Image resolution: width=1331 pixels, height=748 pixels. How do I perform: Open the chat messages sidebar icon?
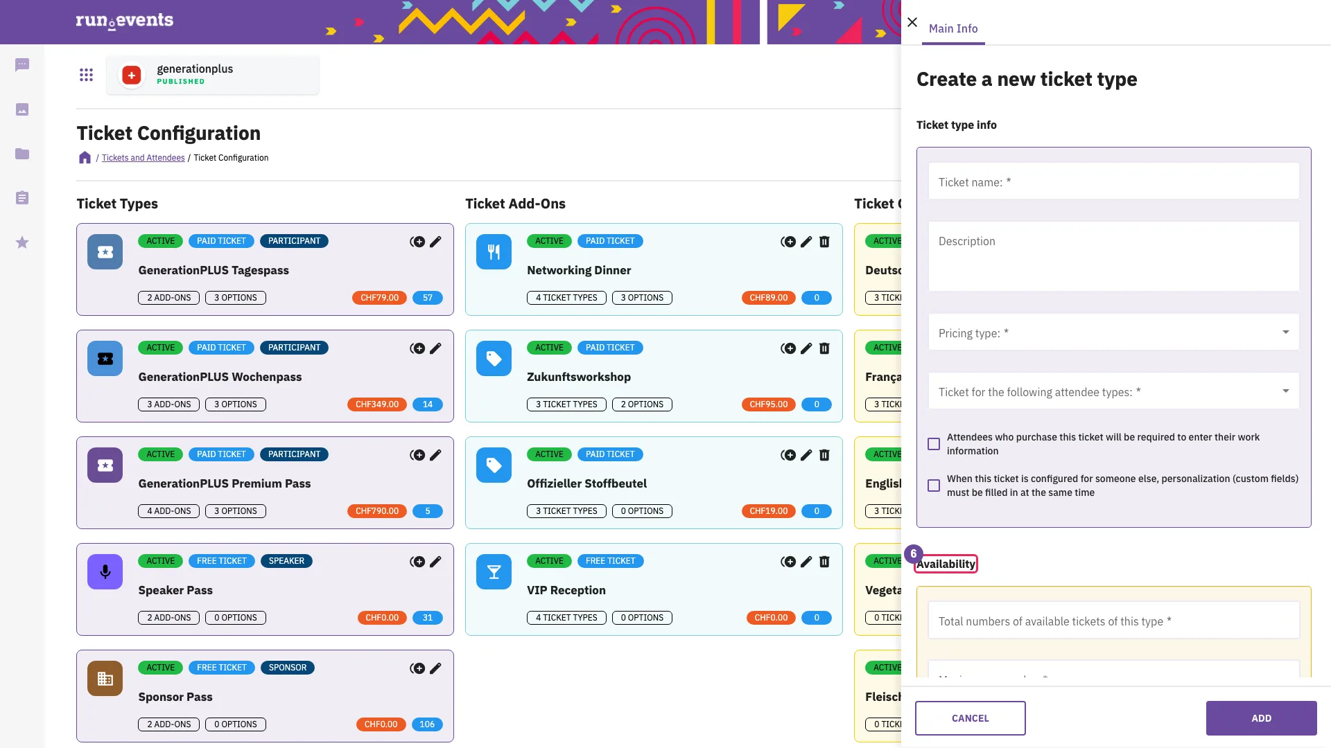[22, 65]
